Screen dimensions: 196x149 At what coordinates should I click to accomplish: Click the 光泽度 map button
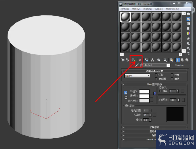(155, 115)
